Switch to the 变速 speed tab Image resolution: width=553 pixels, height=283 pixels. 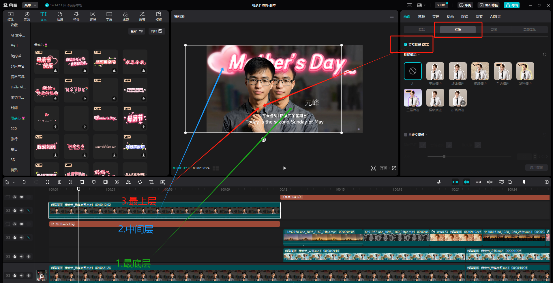click(436, 16)
